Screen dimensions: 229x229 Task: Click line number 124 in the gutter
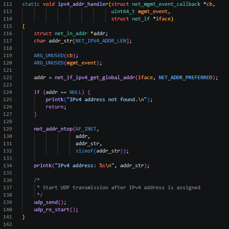tap(8, 92)
